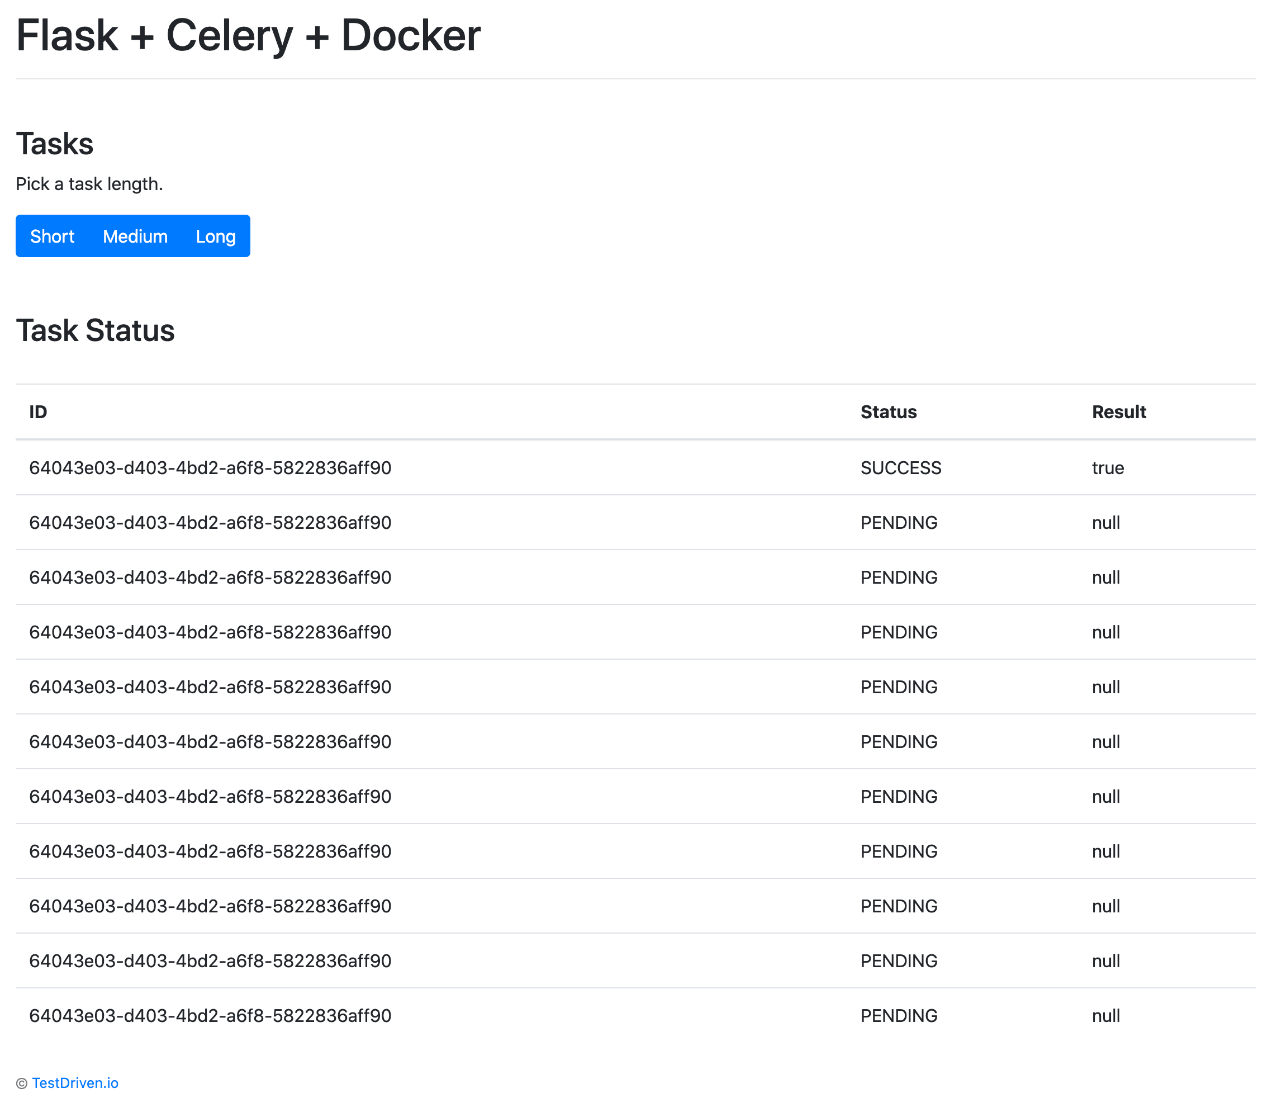This screenshot has width=1263, height=1098.
Task: Select the ID column header
Action: pos(37,411)
